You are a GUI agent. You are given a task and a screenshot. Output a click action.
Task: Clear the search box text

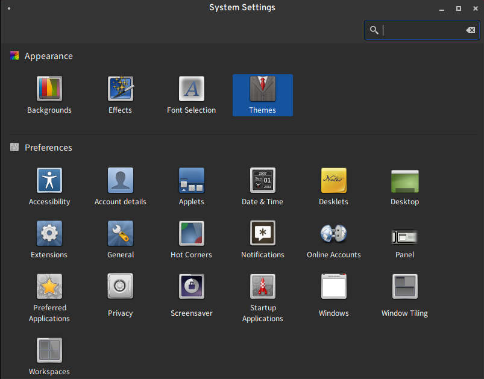pyautogui.click(x=470, y=30)
